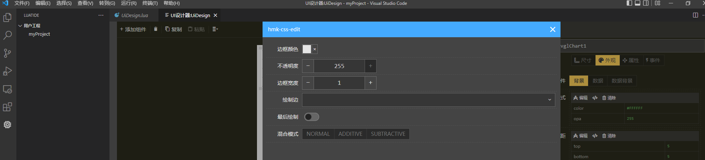The height and width of the screenshot is (160, 705).
Task: Open the LuatIDE chip icon
Action: [7, 125]
